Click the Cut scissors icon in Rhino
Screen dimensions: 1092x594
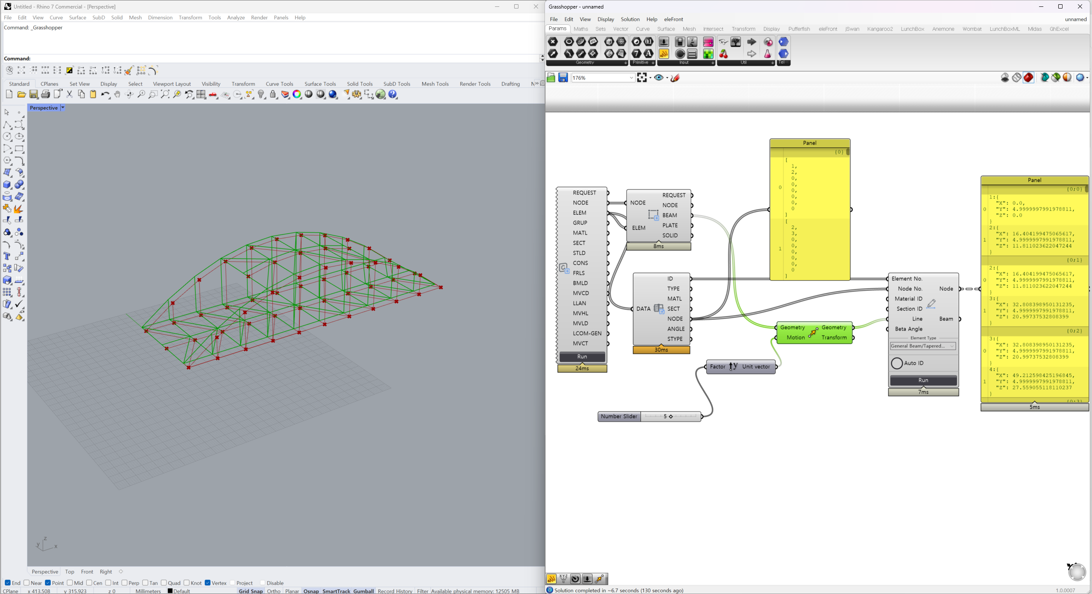tap(69, 94)
